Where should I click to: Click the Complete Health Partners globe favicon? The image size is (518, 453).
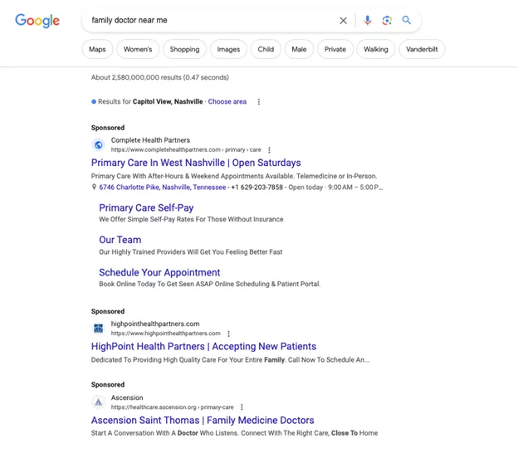[x=99, y=144]
